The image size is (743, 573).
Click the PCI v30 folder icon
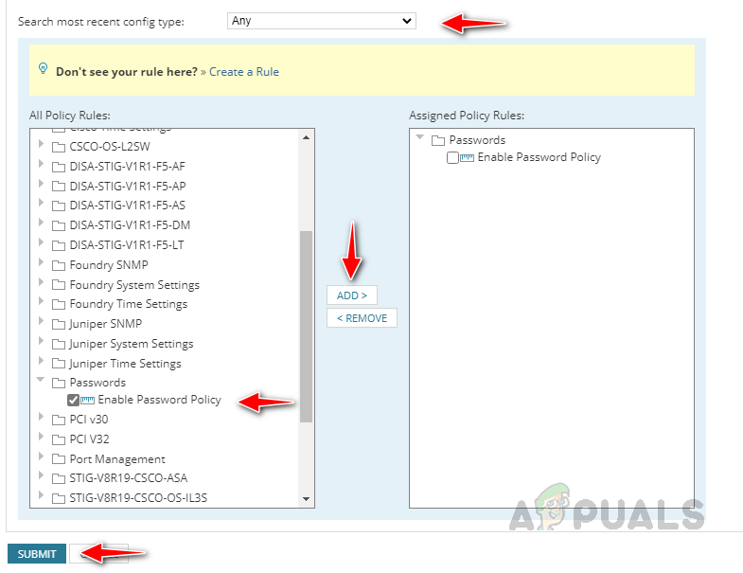[x=59, y=421]
